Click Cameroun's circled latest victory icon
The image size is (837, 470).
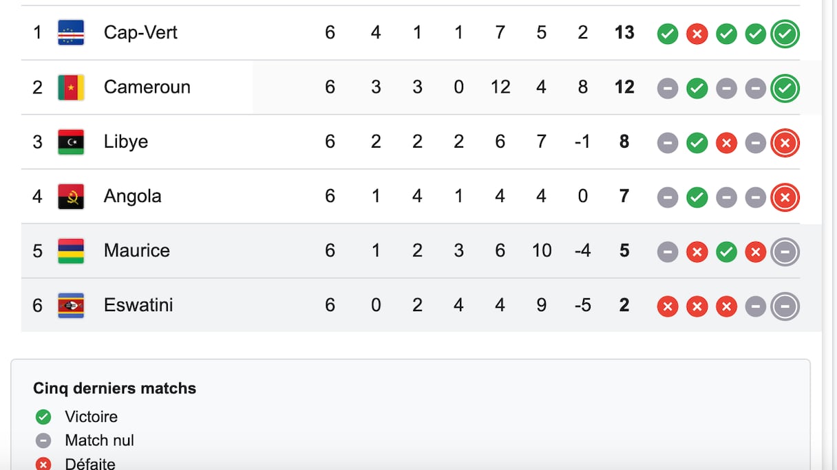coord(785,88)
